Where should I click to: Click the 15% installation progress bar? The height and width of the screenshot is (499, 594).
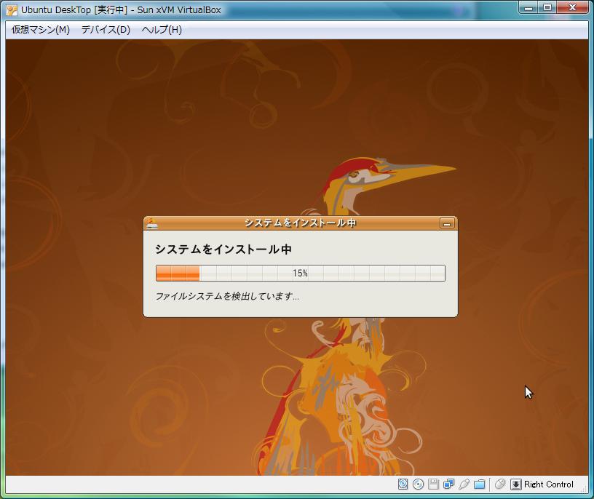tap(301, 273)
